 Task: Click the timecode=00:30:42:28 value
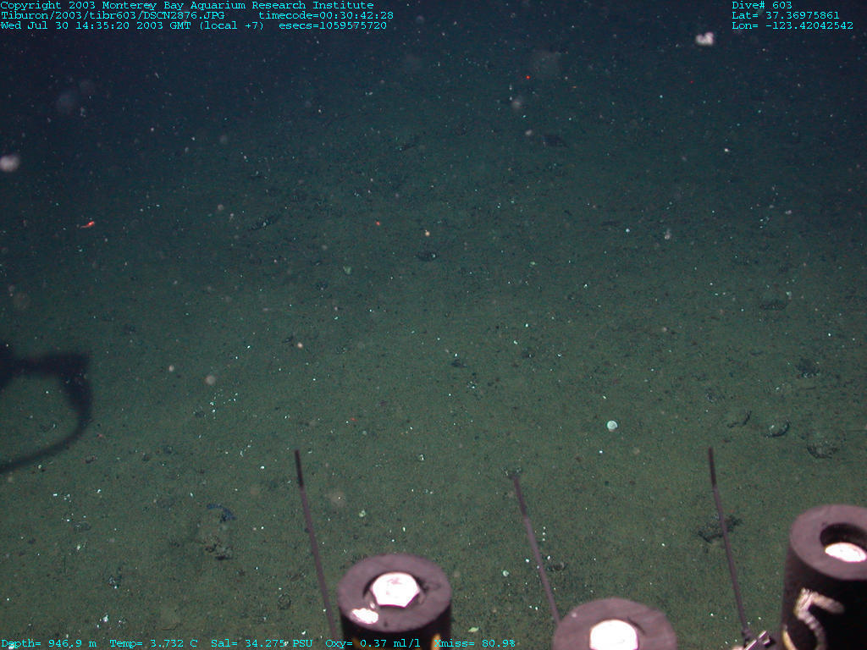click(x=326, y=15)
